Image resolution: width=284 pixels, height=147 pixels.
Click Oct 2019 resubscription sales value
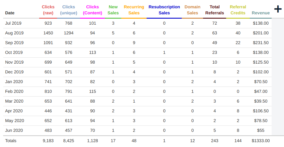(164, 52)
